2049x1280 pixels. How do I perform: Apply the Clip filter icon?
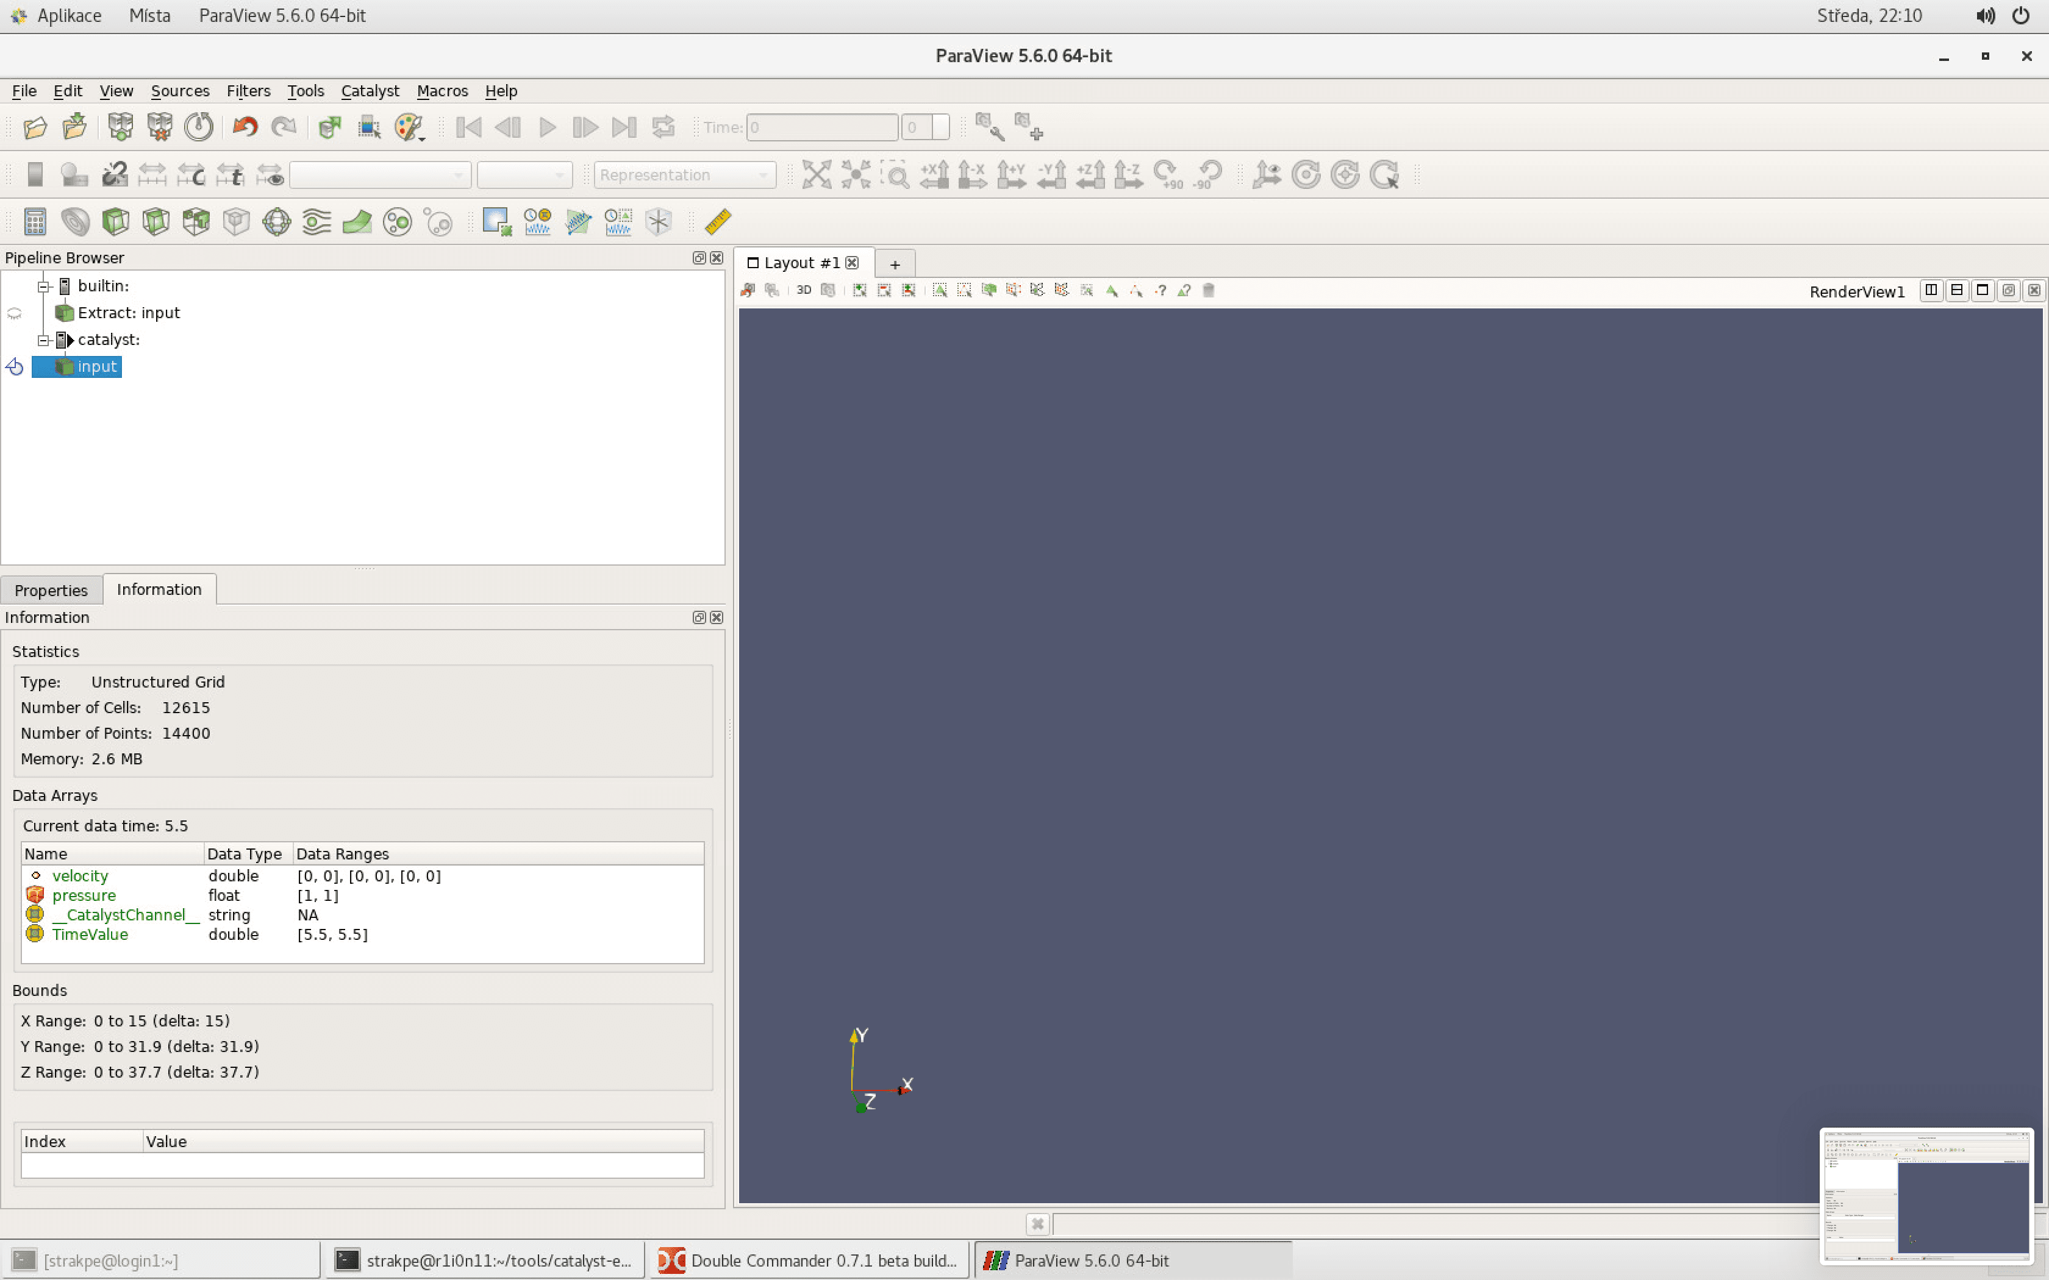115,221
